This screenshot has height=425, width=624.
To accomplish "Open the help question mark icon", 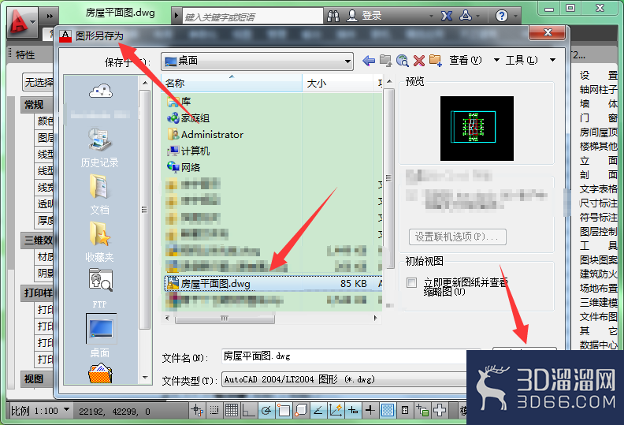I will [x=501, y=16].
